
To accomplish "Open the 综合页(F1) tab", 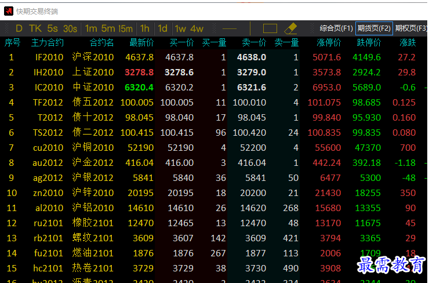I will tap(336, 28).
